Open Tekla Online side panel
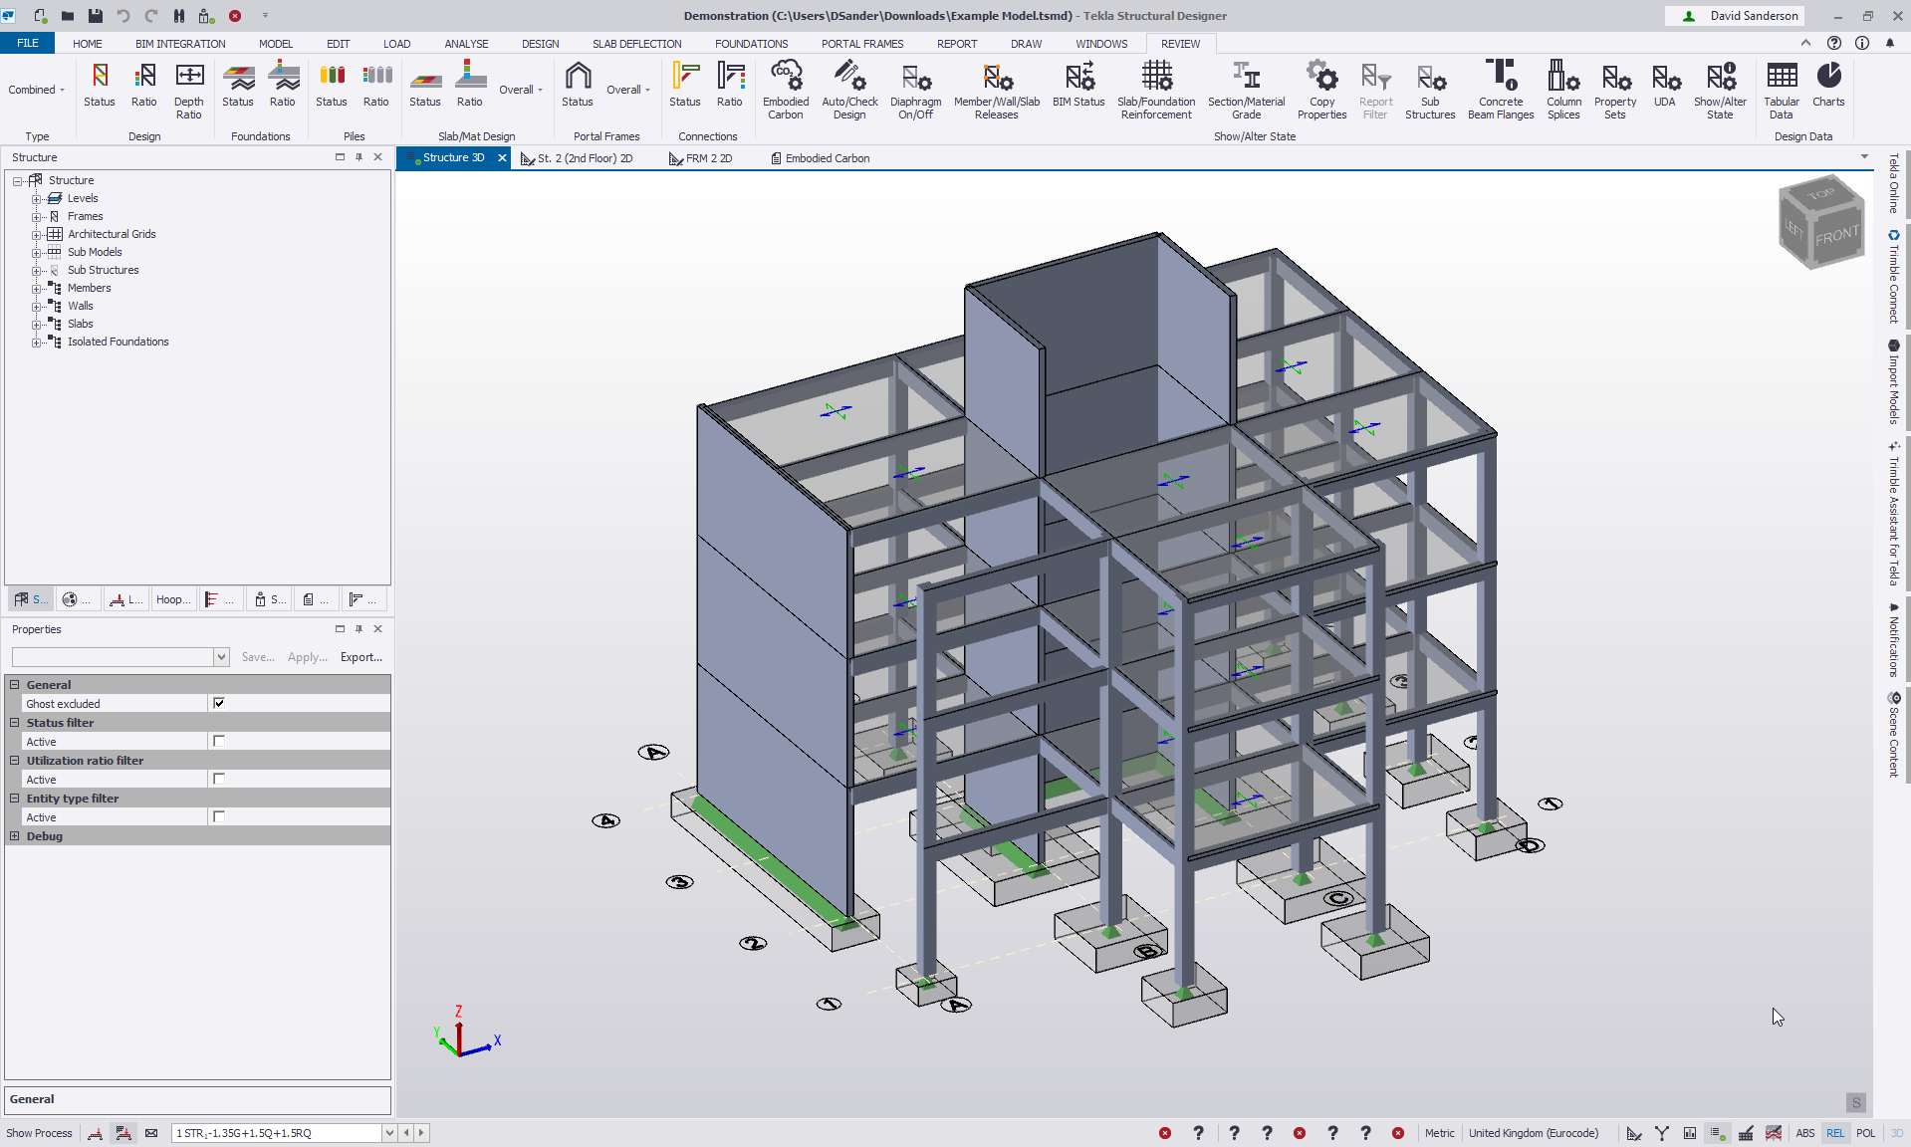Image resolution: width=1911 pixels, height=1147 pixels. [1894, 183]
